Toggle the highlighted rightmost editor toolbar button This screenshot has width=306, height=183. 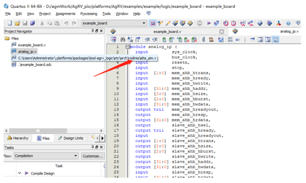click(x=275, y=40)
